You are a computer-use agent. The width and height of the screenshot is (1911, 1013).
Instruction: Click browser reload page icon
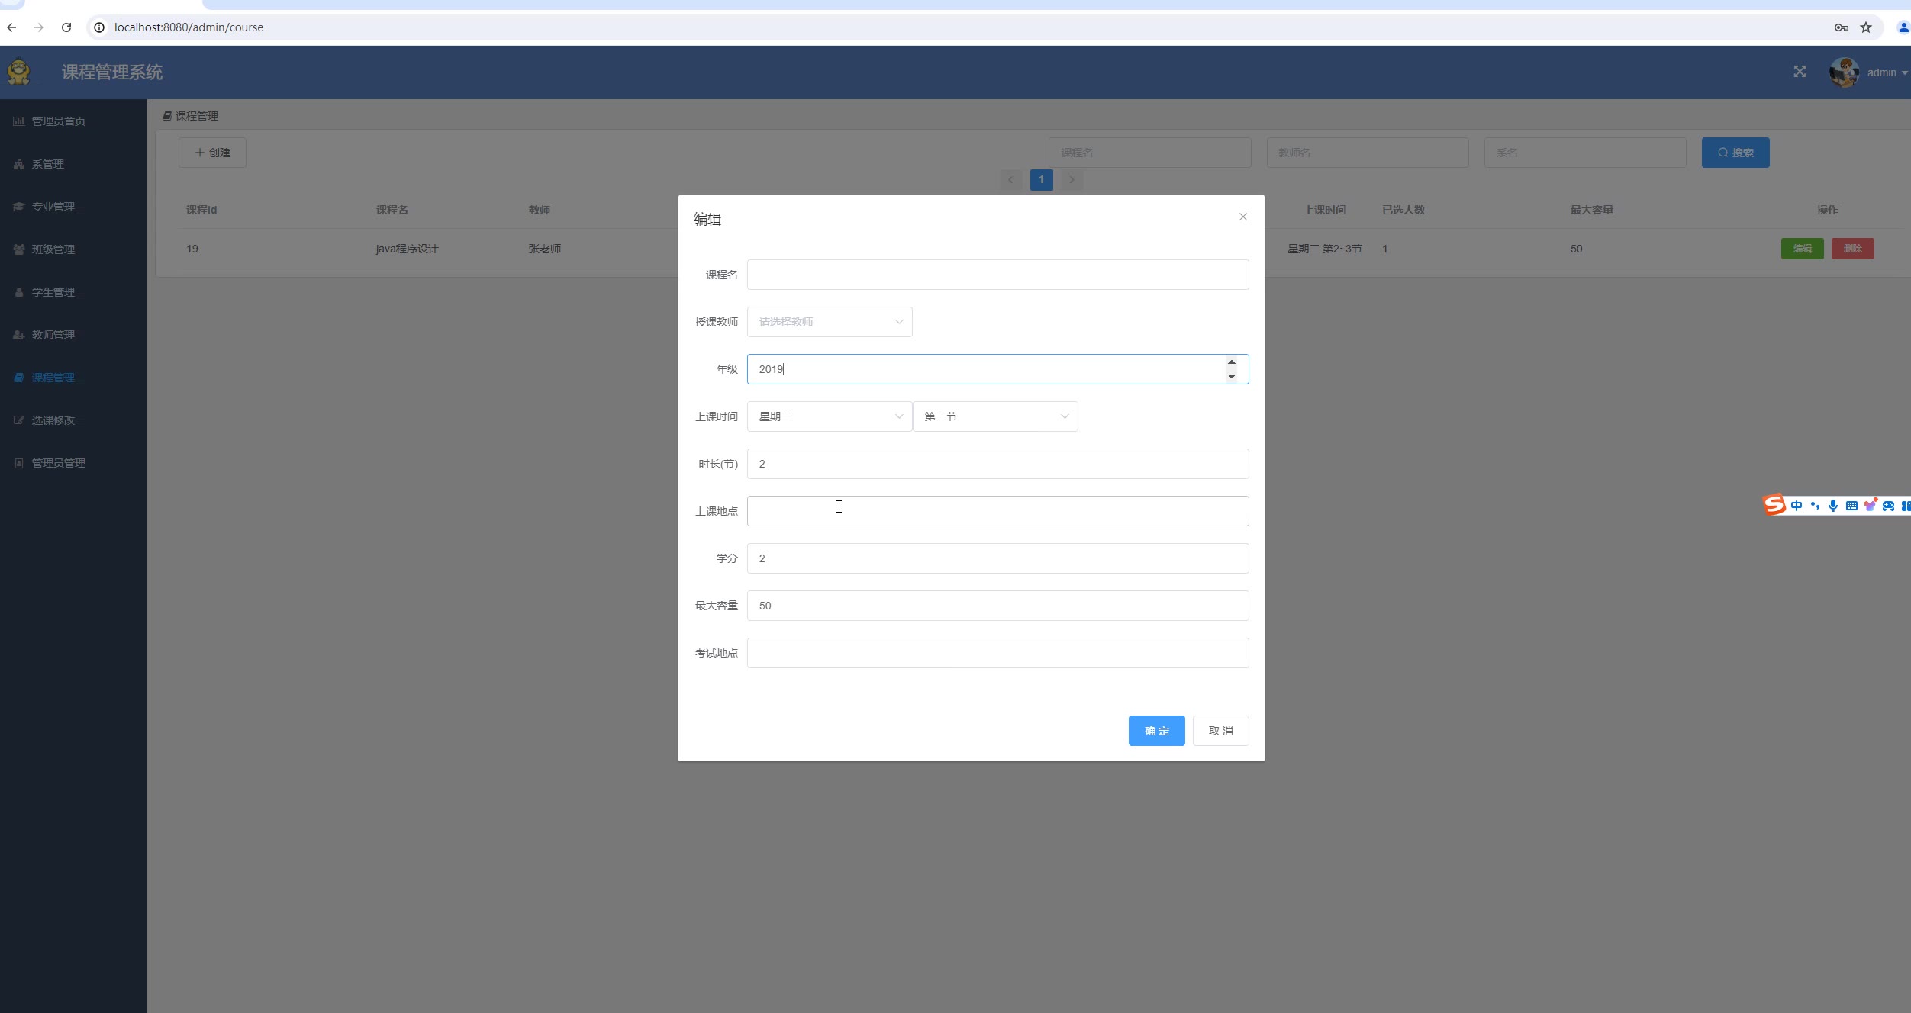pyautogui.click(x=66, y=27)
